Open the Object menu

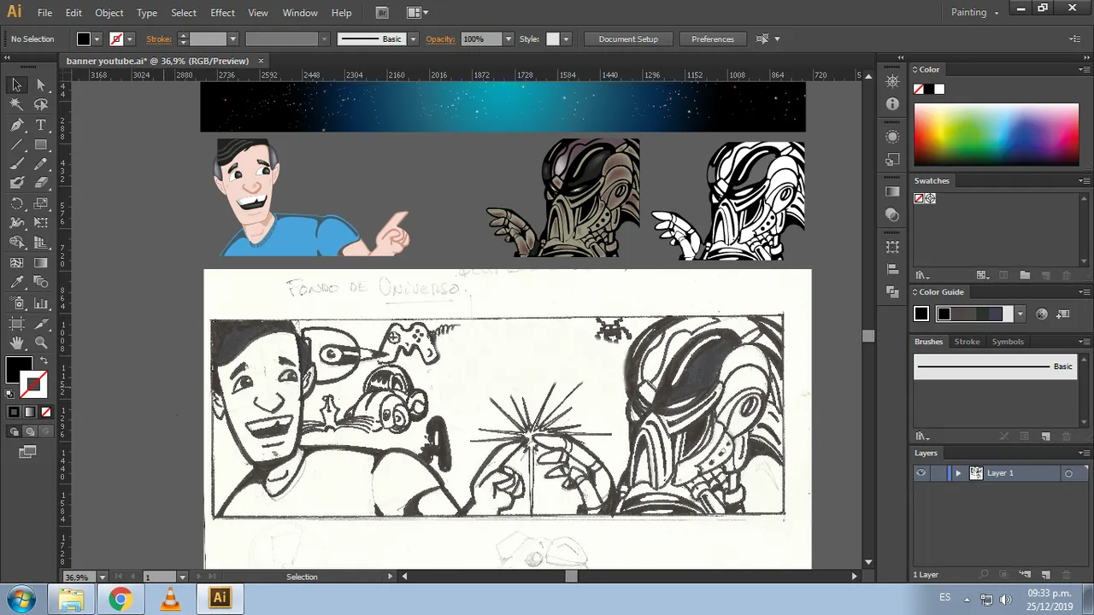click(109, 13)
